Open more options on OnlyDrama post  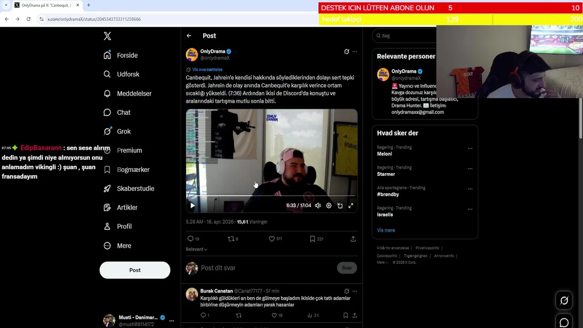click(x=355, y=51)
